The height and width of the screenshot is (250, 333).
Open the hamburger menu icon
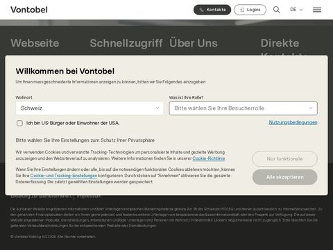[x=317, y=10]
